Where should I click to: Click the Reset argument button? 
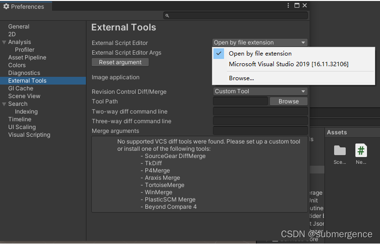tap(120, 62)
